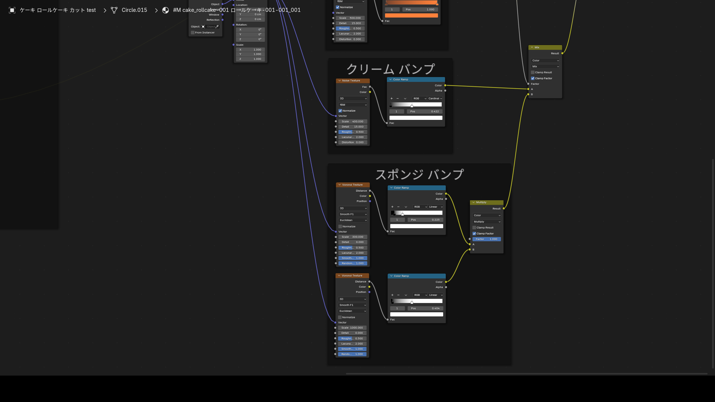
Task: Click the Circle.015 mesh object icon
Action: 114,10
